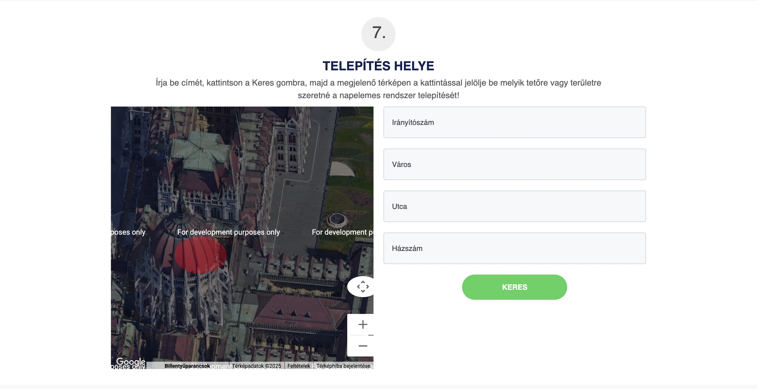Focus the Irányítószám input field
The height and width of the screenshot is (389, 757).
pos(515,122)
